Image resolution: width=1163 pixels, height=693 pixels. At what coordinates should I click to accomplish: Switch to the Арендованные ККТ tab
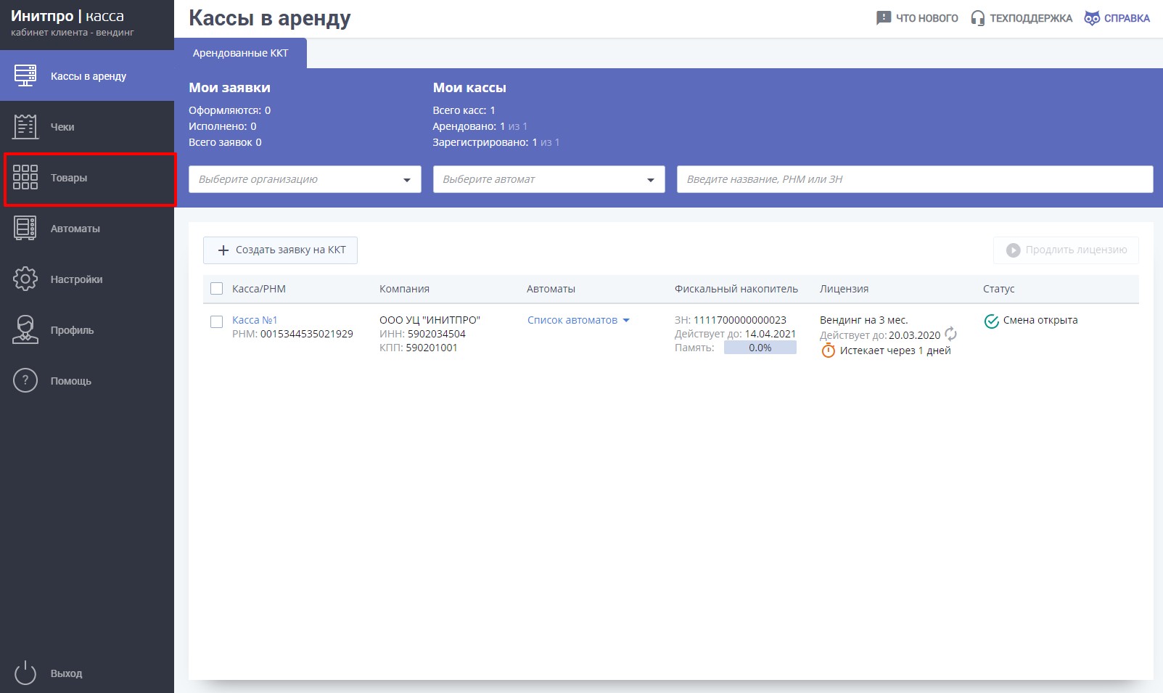(241, 53)
